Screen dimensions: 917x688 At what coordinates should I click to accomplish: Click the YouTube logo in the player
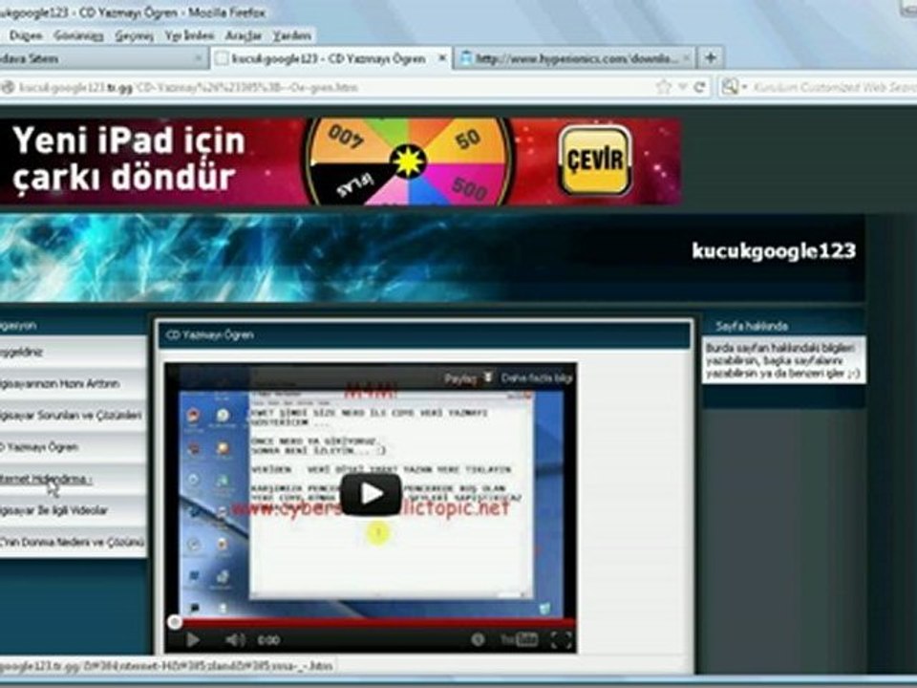point(518,640)
